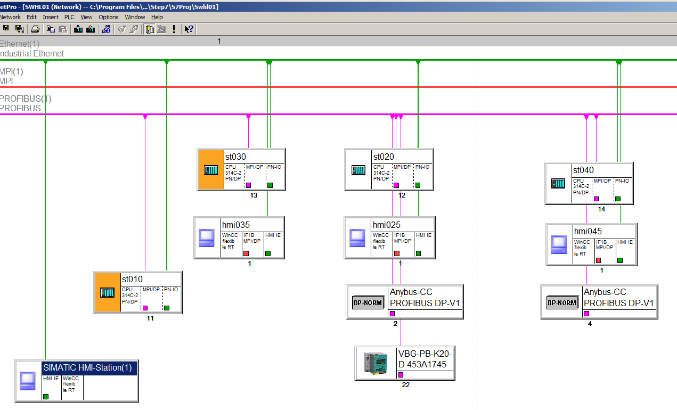
Task: Select st010's green PN-IO interface square
Action: (x=167, y=308)
